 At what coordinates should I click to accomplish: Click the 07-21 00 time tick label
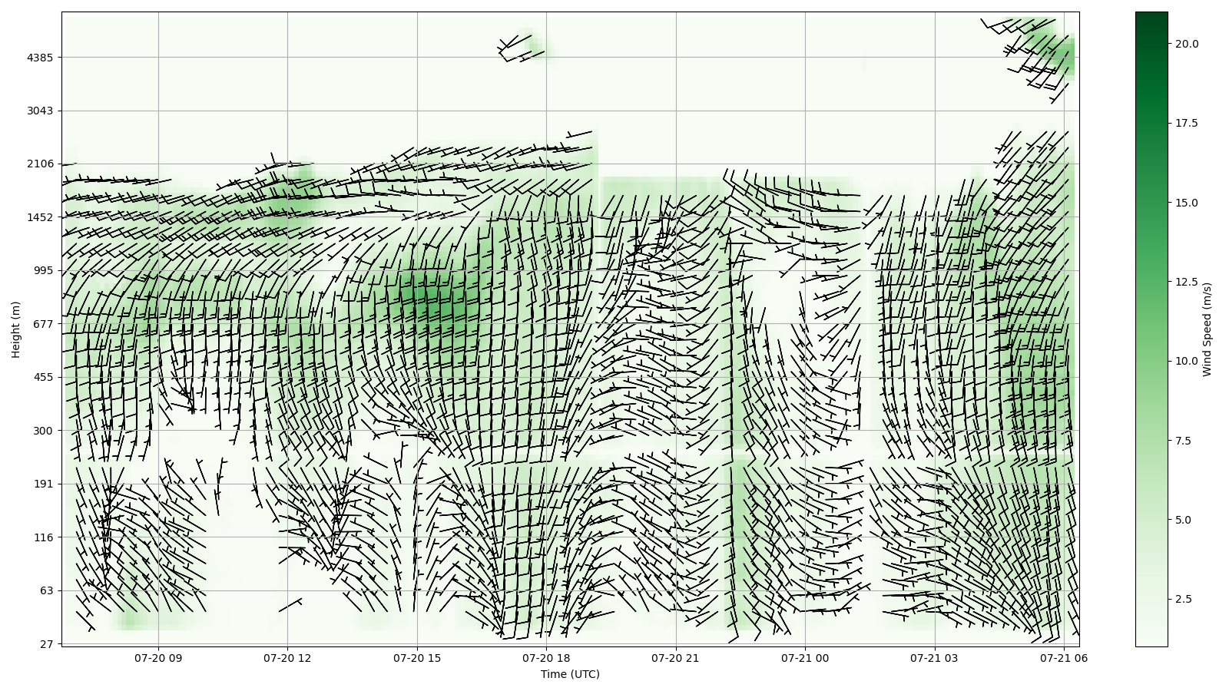click(x=806, y=658)
